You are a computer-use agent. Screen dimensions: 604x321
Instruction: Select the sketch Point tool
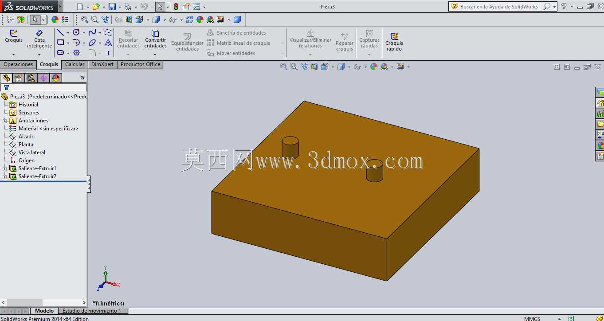point(108,53)
